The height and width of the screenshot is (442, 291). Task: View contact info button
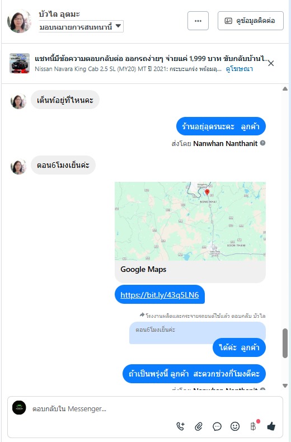click(250, 21)
